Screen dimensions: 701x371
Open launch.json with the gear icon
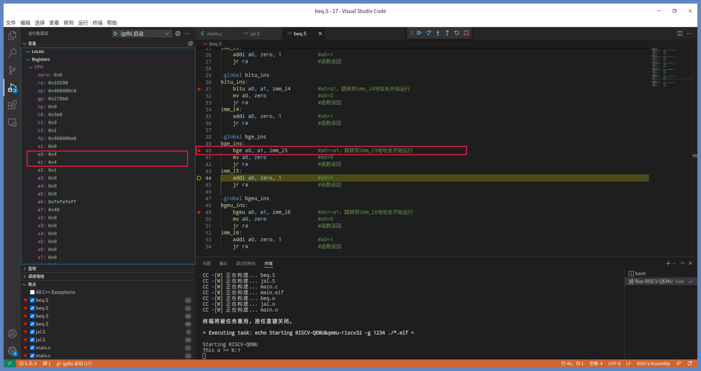click(x=178, y=34)
